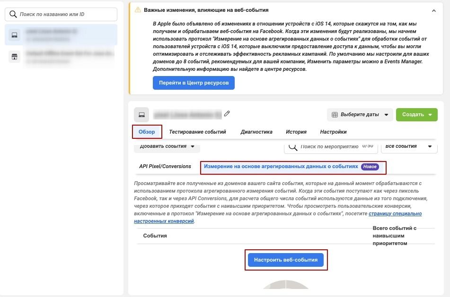
Task: Click the laptop icon of the first data source
Action: click(14, 34)
